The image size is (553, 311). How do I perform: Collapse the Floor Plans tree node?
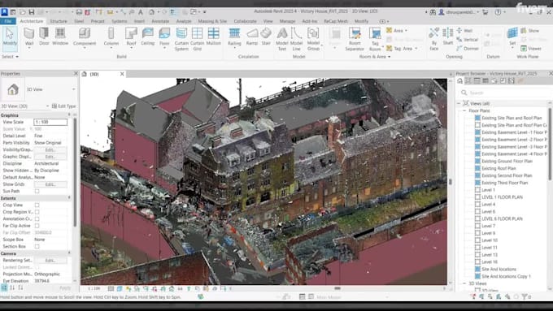[464, 110]
